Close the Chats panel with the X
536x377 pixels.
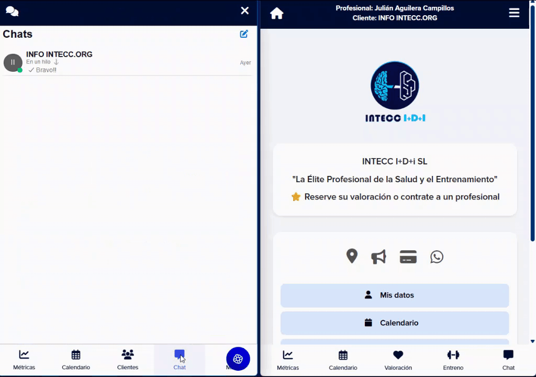(245, 10)
